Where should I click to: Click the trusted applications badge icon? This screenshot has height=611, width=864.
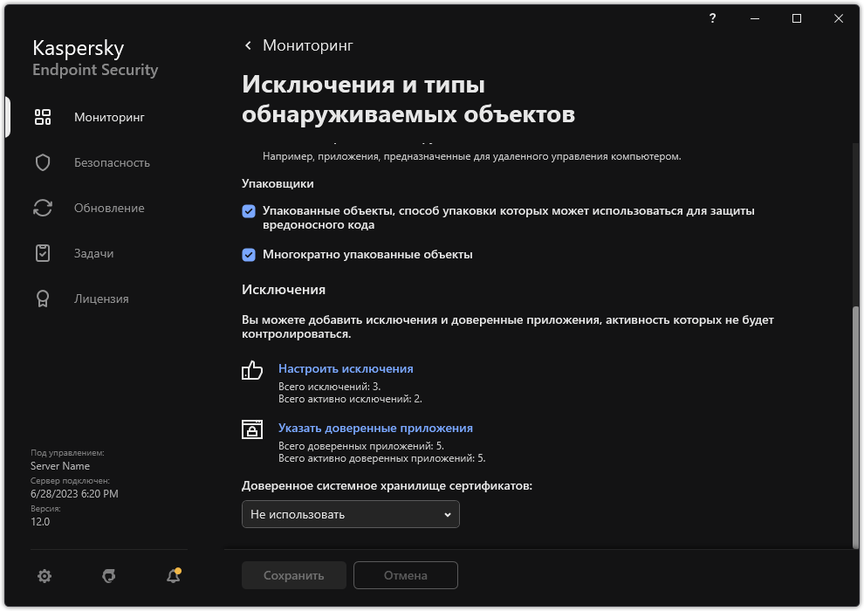pos(251,429)
